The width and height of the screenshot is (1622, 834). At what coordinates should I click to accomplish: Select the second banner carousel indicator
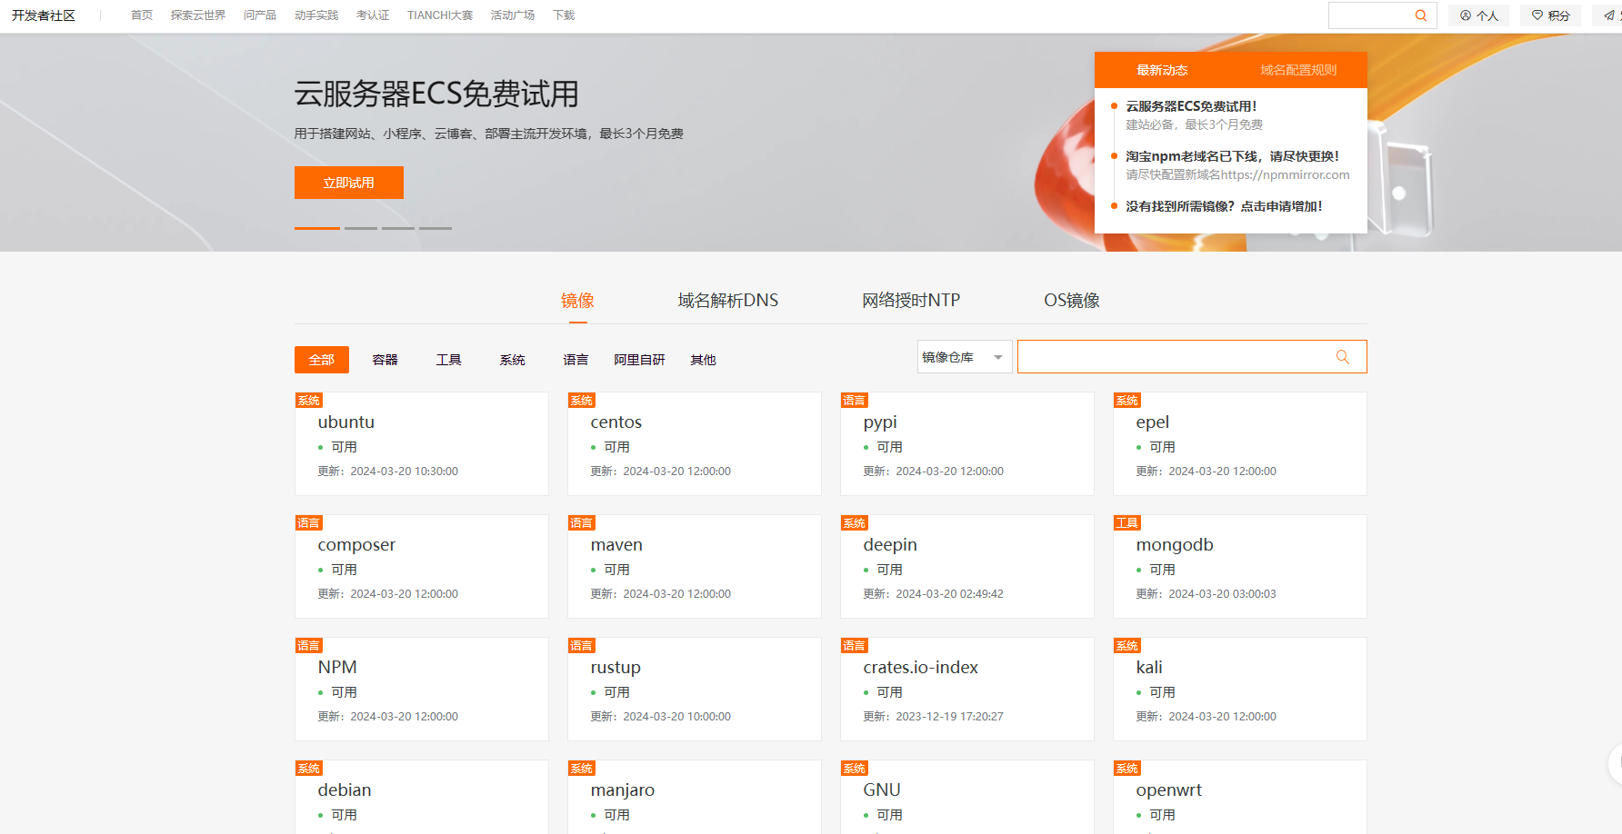(361, 228)
